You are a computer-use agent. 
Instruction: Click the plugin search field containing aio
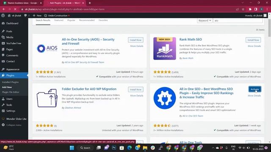pos(238,21)
